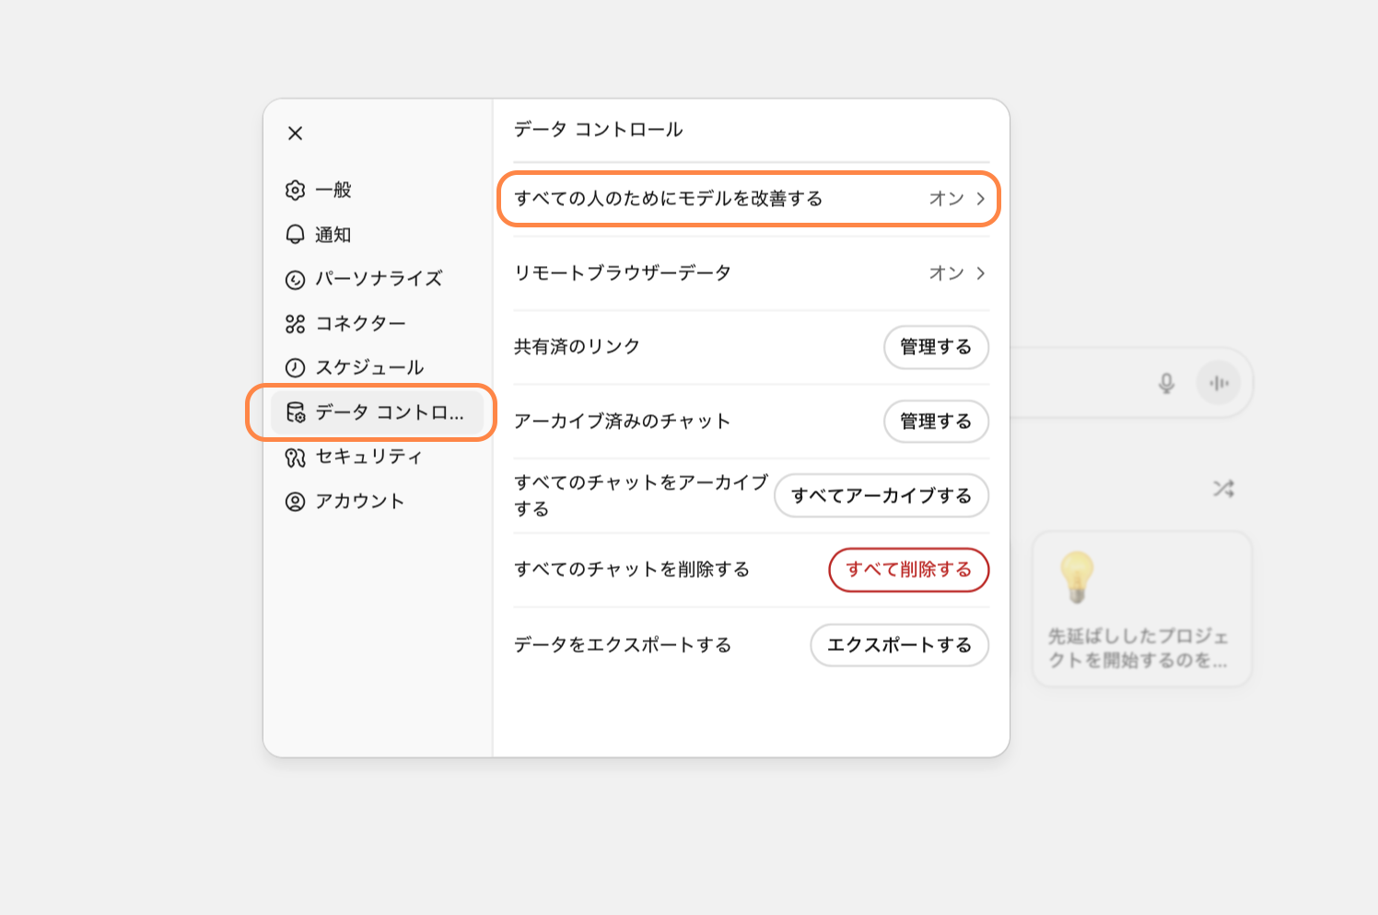Open リモートブラウザーデータ settings
The width and height of the screenshot is (1378, 915).
click(x=746, y=272)
